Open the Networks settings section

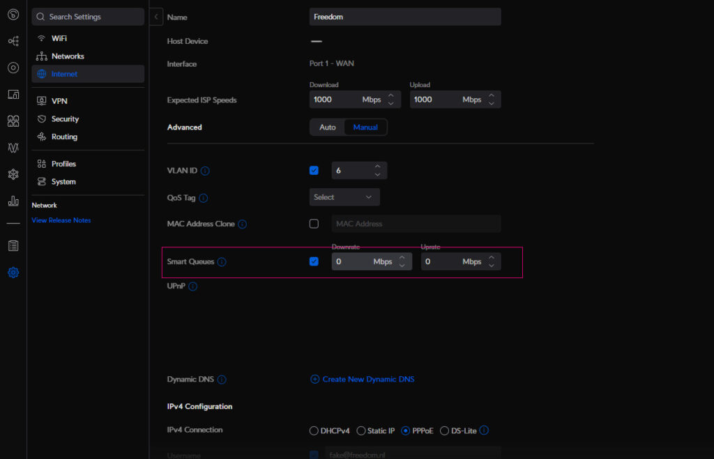pos(68,56)
